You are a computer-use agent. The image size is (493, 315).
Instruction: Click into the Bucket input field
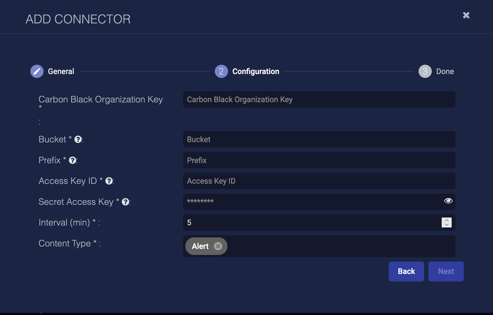click(319, 139)
